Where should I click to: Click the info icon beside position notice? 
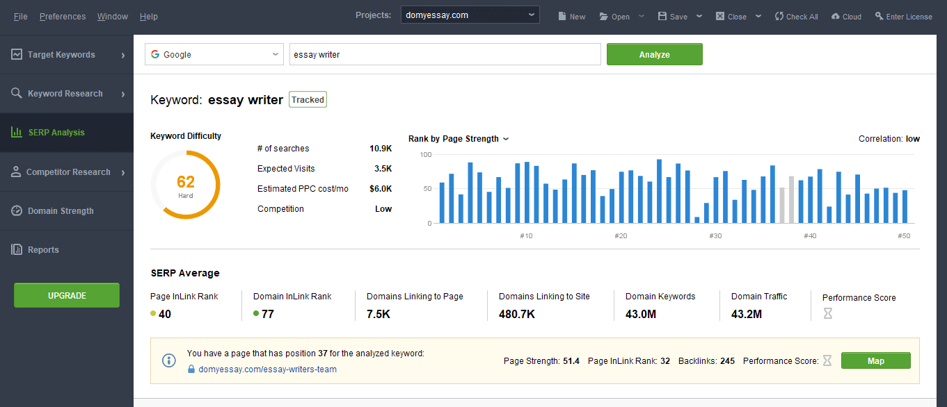[168, 360]
